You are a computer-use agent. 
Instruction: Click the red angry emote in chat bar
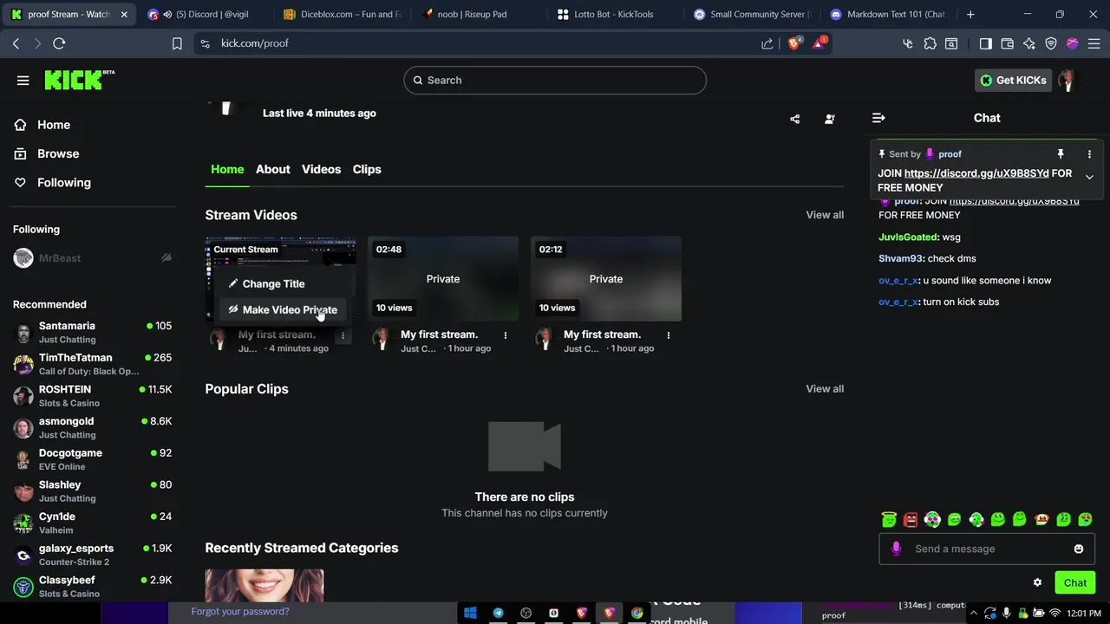tap(911, 520)
